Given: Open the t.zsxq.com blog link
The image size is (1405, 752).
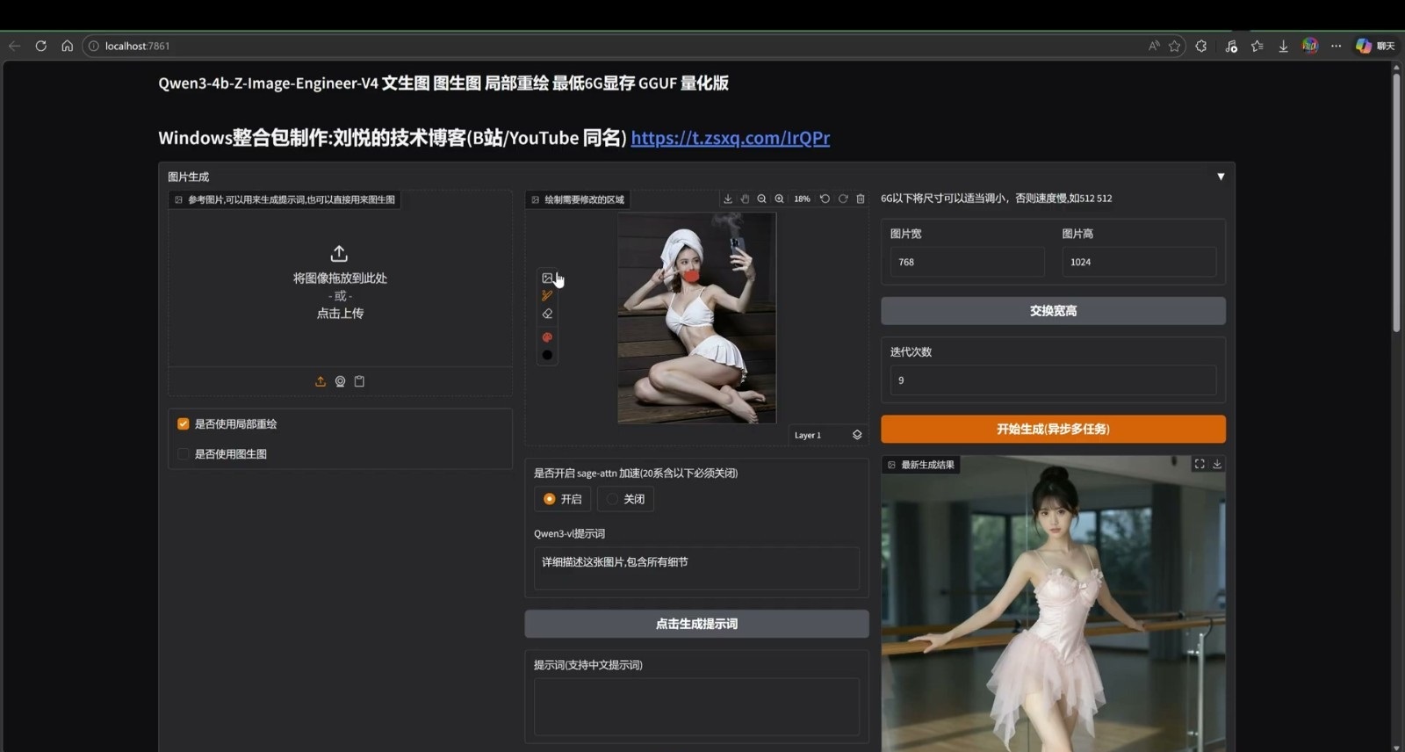Looking at the screenshot, I should coord(730,138).
